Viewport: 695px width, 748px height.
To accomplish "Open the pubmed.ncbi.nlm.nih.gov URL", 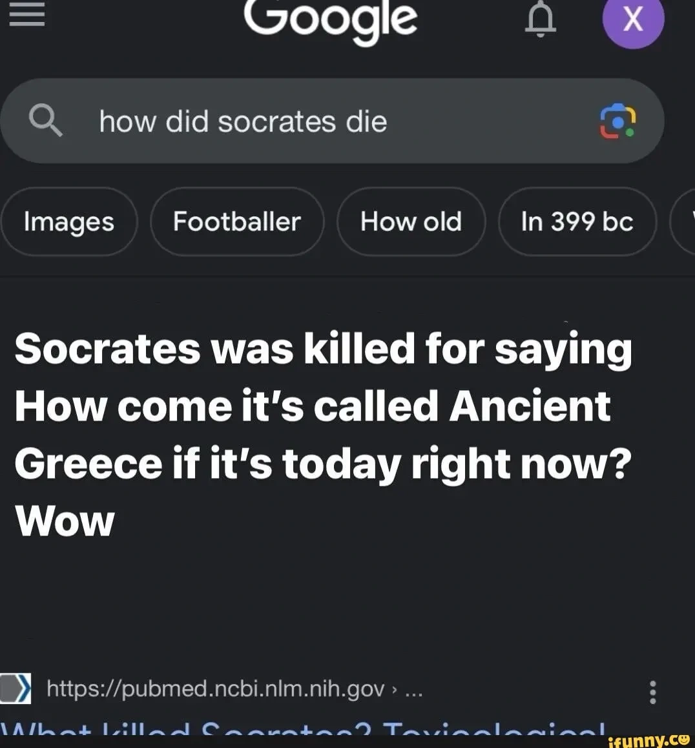I will click(216, 689).
